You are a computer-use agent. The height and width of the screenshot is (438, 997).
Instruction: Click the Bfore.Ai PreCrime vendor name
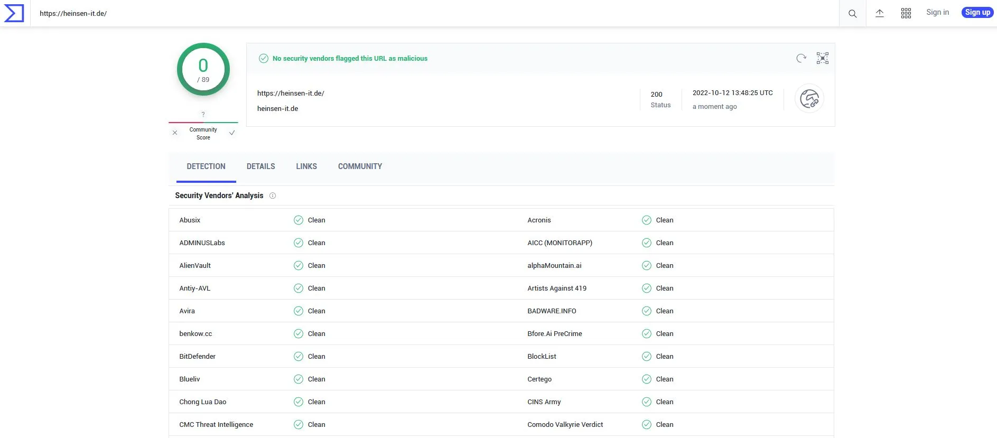(x=555, y=334)
